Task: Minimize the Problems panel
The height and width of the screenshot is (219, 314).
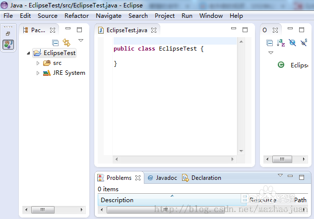Action: coord(290,176)
